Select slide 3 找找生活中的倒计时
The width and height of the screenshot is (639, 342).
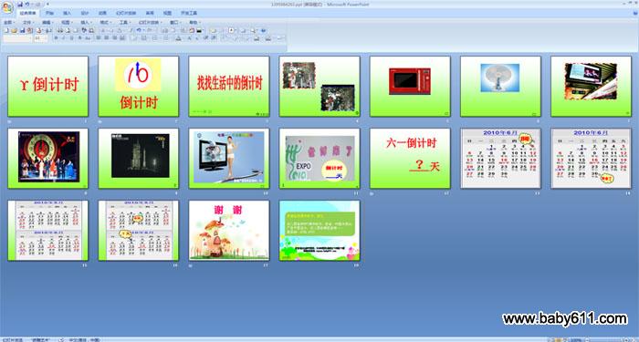[x=229, y=87]
